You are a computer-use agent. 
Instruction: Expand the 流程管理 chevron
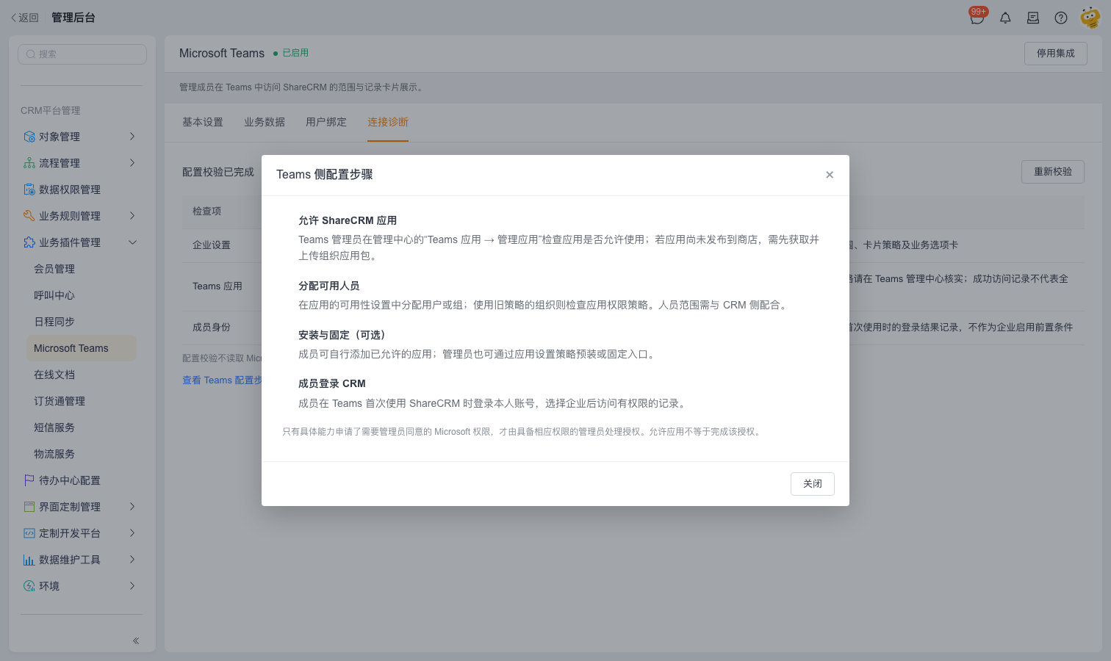pyautogui.click(x=132, y=163)
